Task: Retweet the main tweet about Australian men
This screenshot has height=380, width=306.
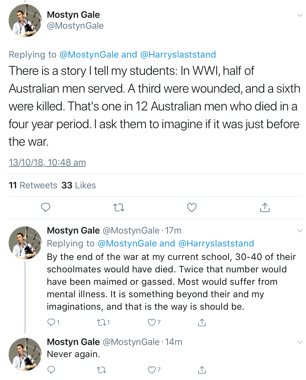Action: coord(118,208)
